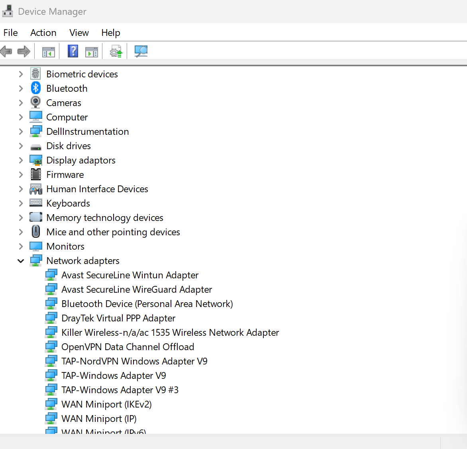The width and height of the screenshot is (467, 449).
Task: Open the Action menu
Action: point(43,33)
